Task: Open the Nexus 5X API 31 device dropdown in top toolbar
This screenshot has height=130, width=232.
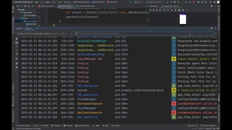Action: pyautogui.click(x=155, y=2)
